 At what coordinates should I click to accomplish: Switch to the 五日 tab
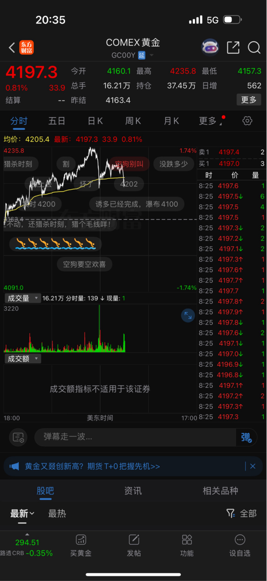coord(57,121)
